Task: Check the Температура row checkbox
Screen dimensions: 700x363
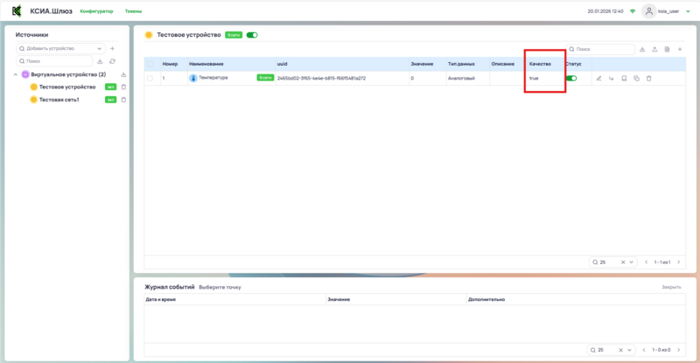Action: [x=150, y=79]
